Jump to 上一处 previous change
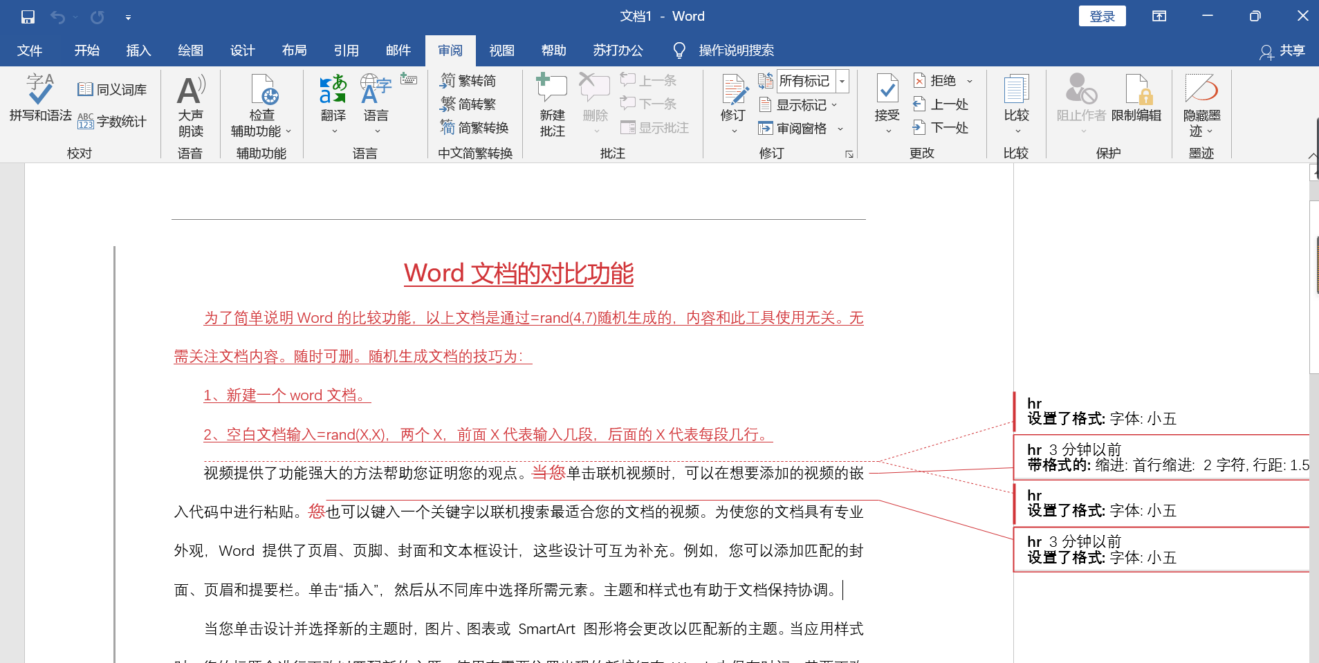This screenshot has width=1319, height=663. (941, 104)
